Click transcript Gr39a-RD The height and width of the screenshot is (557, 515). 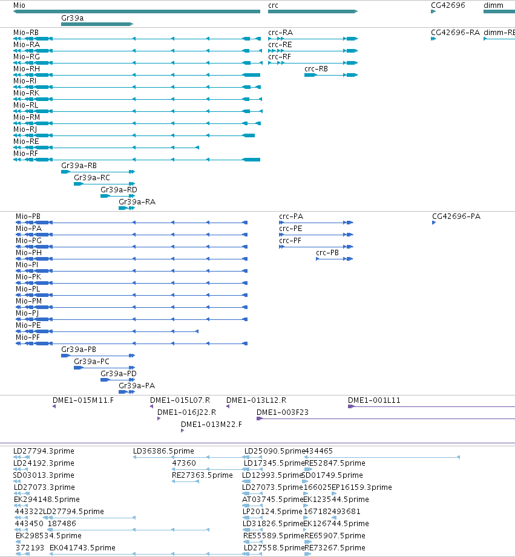119,190
